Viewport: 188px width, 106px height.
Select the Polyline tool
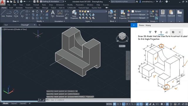pos(9,14)
